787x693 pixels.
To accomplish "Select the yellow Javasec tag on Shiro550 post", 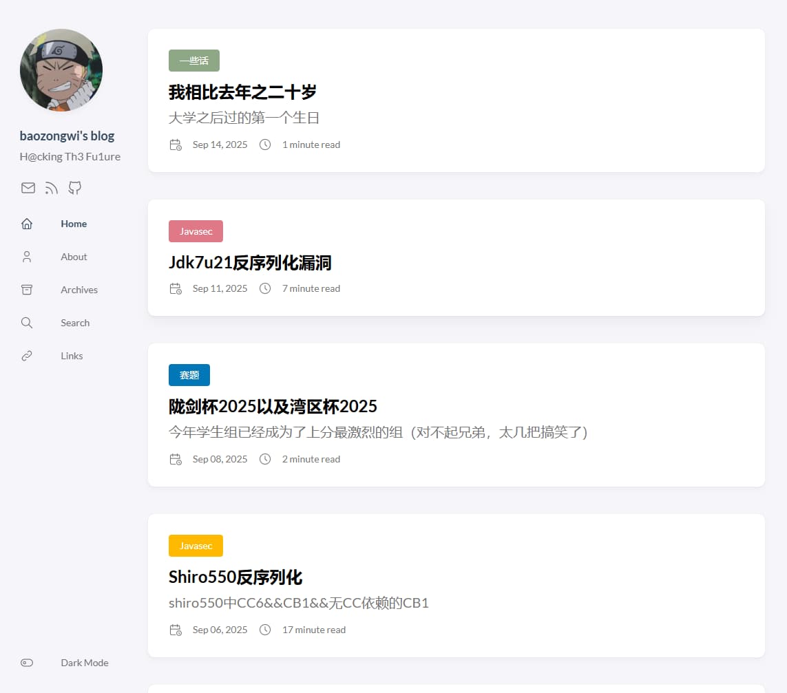I will pos(196,545).
